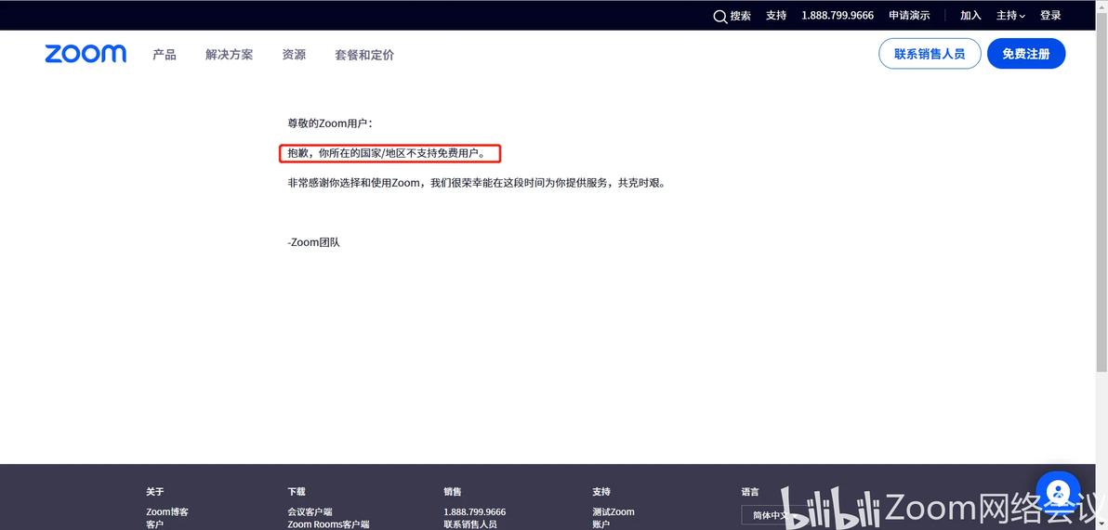Click 联系销售人员 button
1108x530 pixels.
click(930, 54)
